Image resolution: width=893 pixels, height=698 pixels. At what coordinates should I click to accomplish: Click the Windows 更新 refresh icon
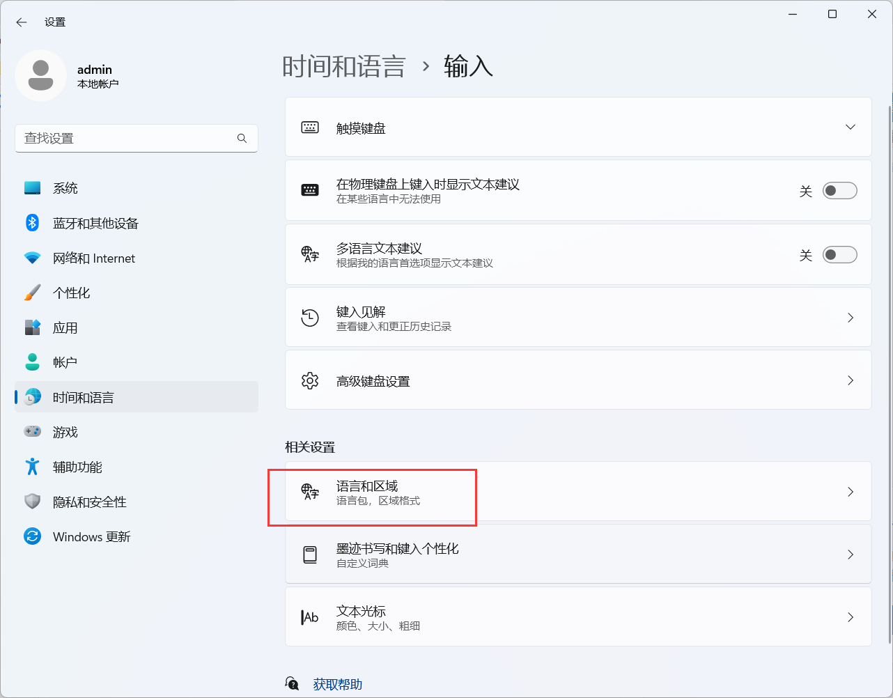coord(33,536)
